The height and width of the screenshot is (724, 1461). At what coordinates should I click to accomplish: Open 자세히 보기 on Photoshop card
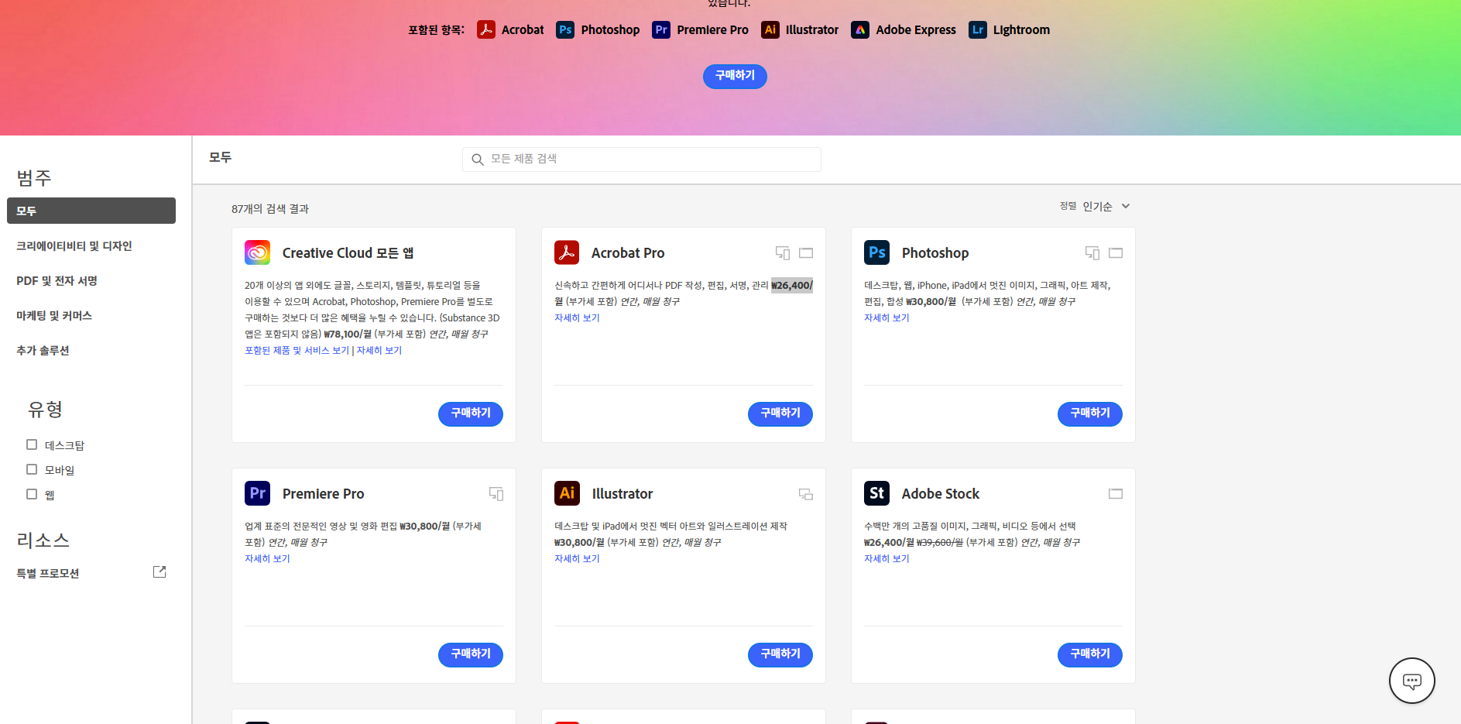click(887, 317)
